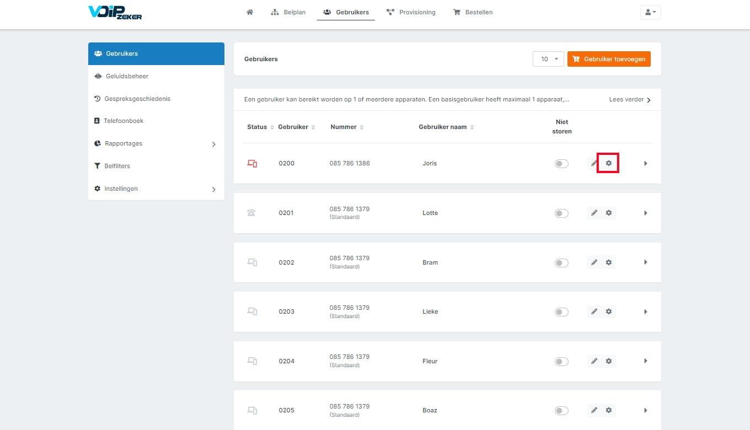The height and width of the screenshot is (430, 750).
Task: Open settings gear for Fleur
Action: pyautogui.click(x=609, y=361)
